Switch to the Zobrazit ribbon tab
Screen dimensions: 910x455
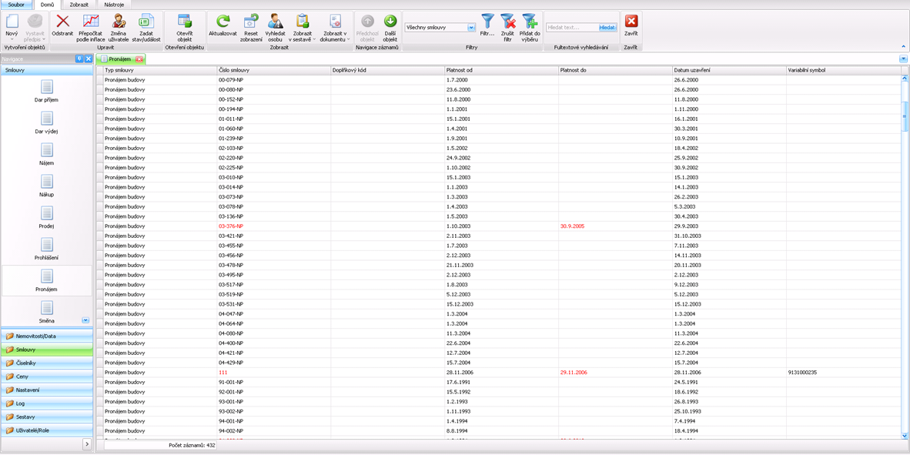coord(79,4)
